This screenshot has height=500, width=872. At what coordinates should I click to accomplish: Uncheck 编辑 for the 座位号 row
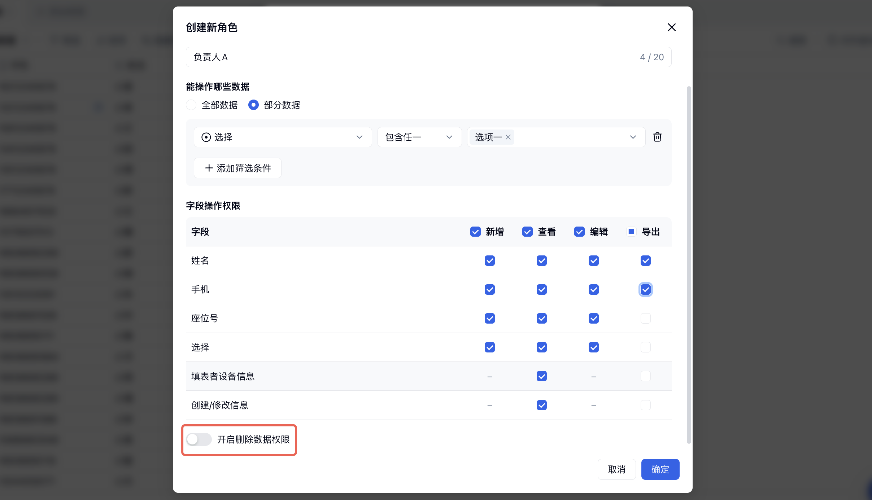pos(594,318)
